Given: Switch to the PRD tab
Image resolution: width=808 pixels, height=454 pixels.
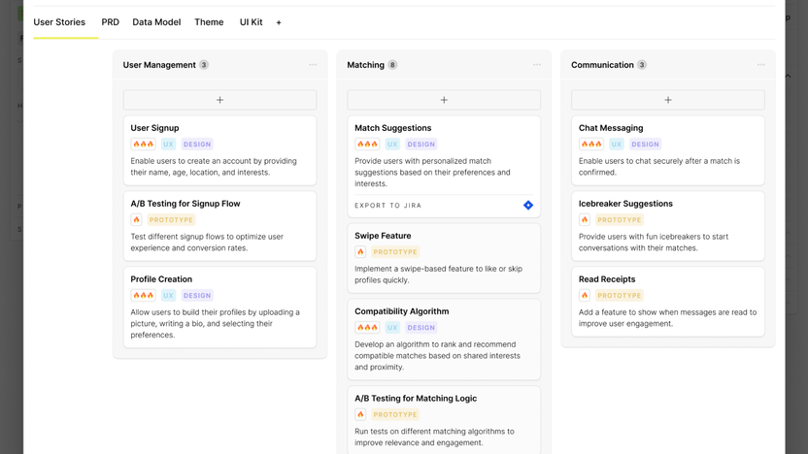Looking at the screenshot, I should coord(111,22).
